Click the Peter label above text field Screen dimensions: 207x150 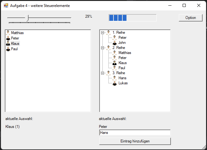[x=103, y=127]
